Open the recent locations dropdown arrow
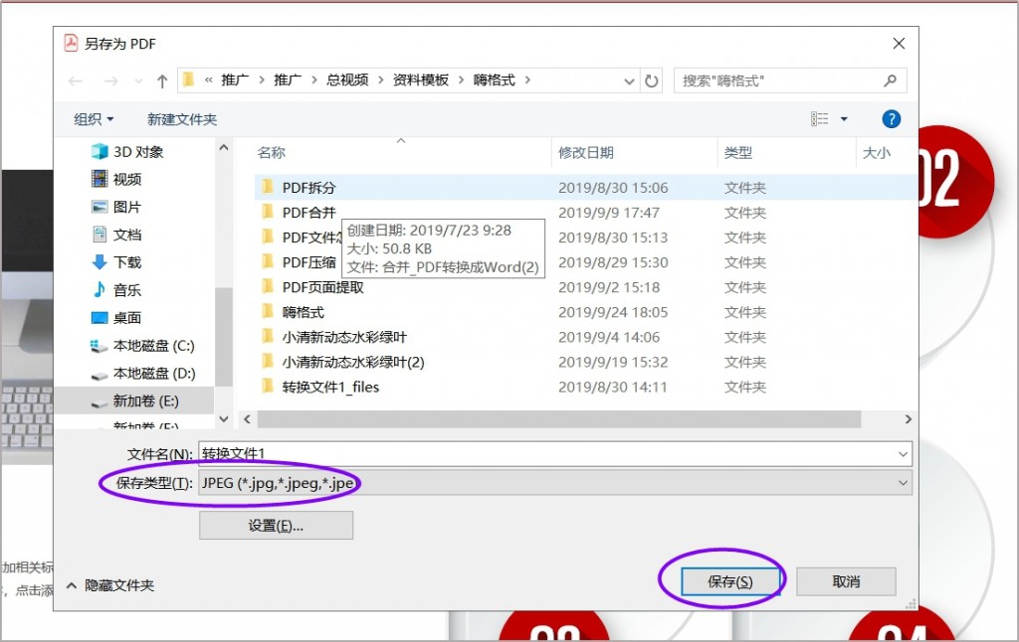Screen dimensions: 1019x642 click(138, 81)
